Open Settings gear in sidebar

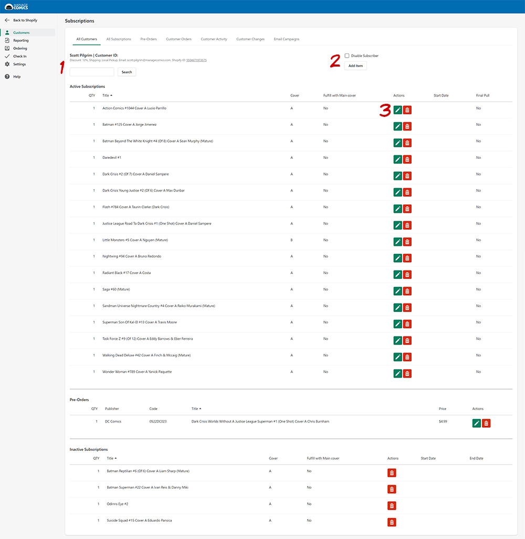[x=7, y=64]
